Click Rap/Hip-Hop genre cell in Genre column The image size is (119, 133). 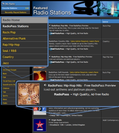coord(108,57)
